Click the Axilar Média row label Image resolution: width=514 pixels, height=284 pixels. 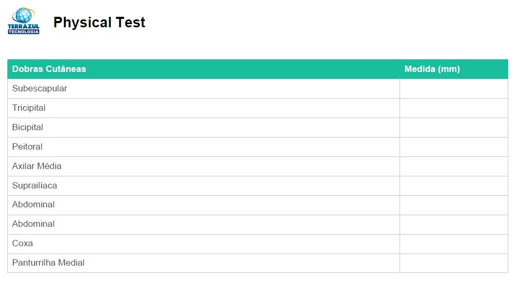(x=37, y=166)
